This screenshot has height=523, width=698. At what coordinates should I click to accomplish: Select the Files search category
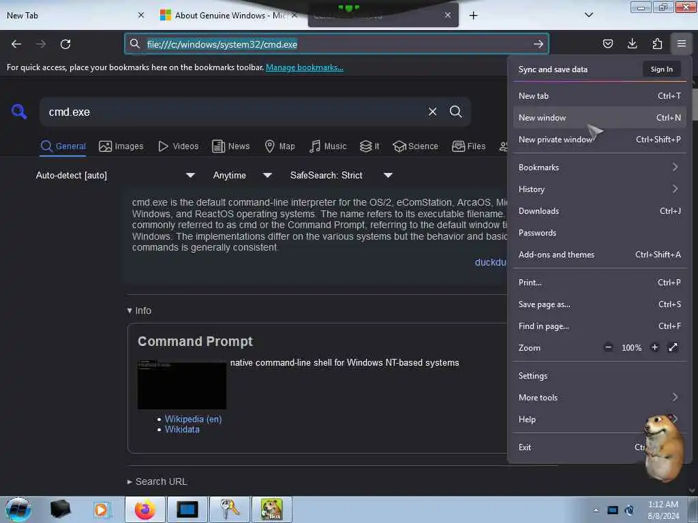(468, 146)
